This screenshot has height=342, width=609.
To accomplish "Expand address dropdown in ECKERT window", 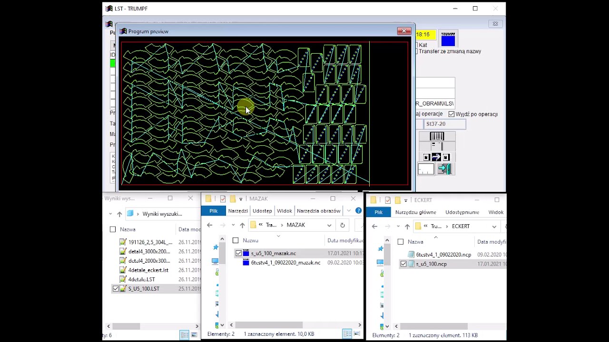I will tap(494, 227).
